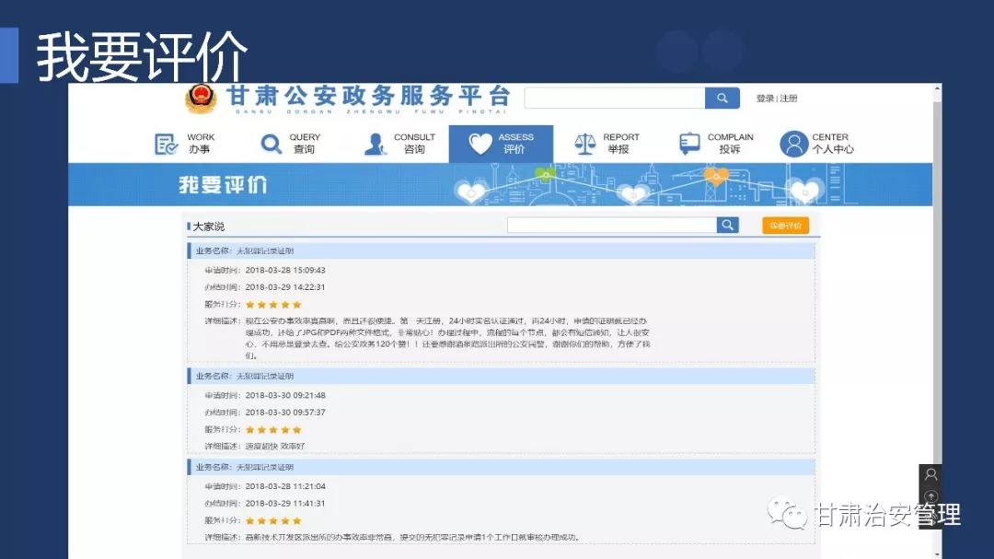
Task: Click the floating user profile icon
Action: click(x=930, y=475)
